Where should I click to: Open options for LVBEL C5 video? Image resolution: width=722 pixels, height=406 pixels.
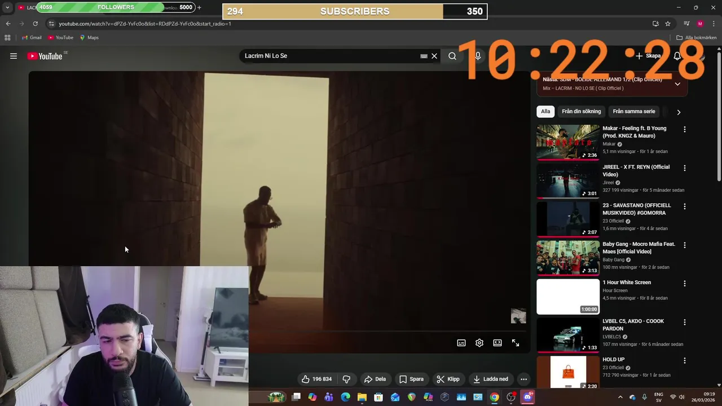(x=685, y=323)
